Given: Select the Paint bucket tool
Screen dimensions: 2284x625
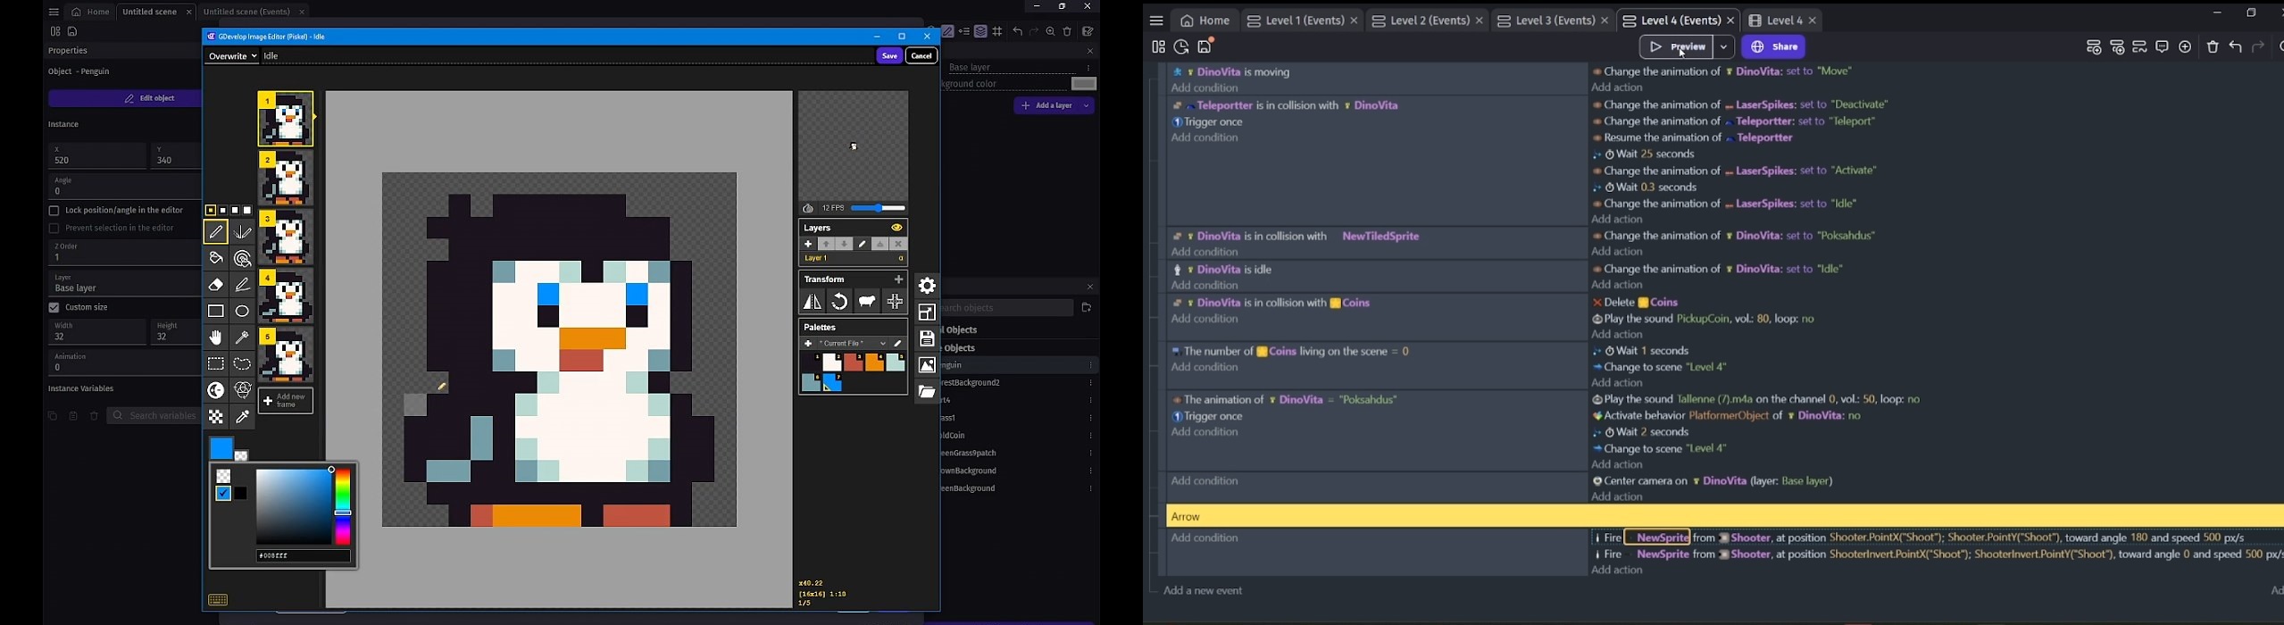Looking at the screenshot, I should 216,259.
